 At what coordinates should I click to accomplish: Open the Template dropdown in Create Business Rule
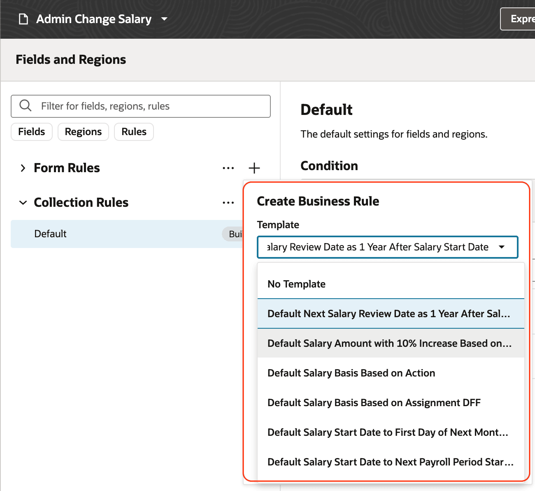tap(502, 247)
